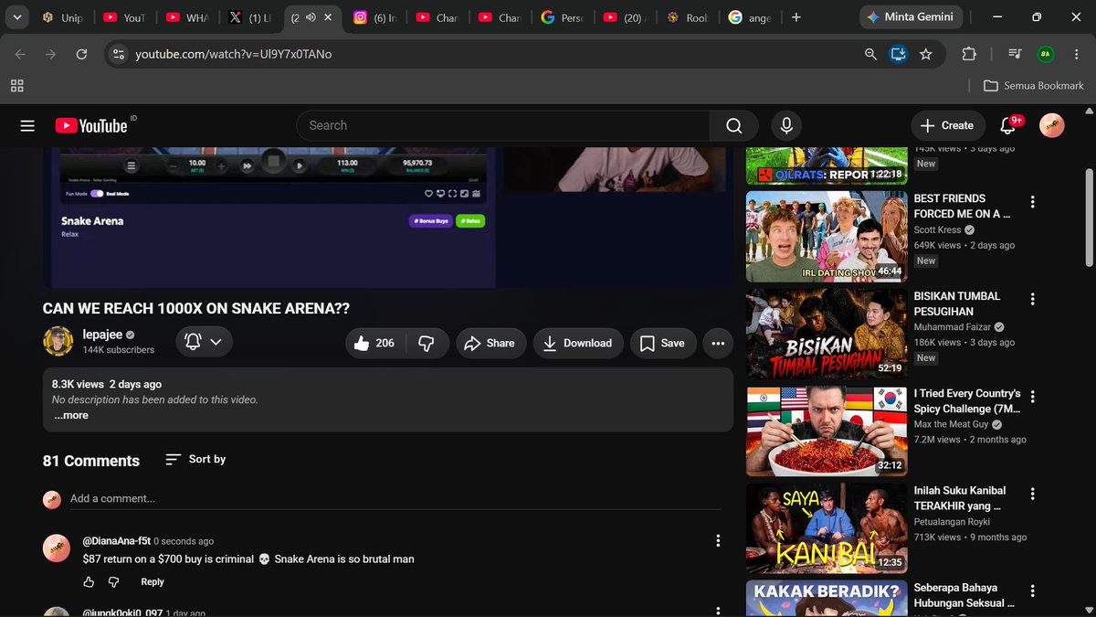The width and height of the screenshot is (1096, 617).
Task: Open Semua Bookmark folder
Action: [x=1033, y=85]
